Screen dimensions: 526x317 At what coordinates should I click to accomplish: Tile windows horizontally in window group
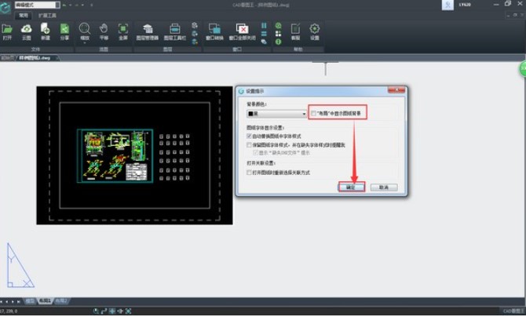(x=264, y=34)
